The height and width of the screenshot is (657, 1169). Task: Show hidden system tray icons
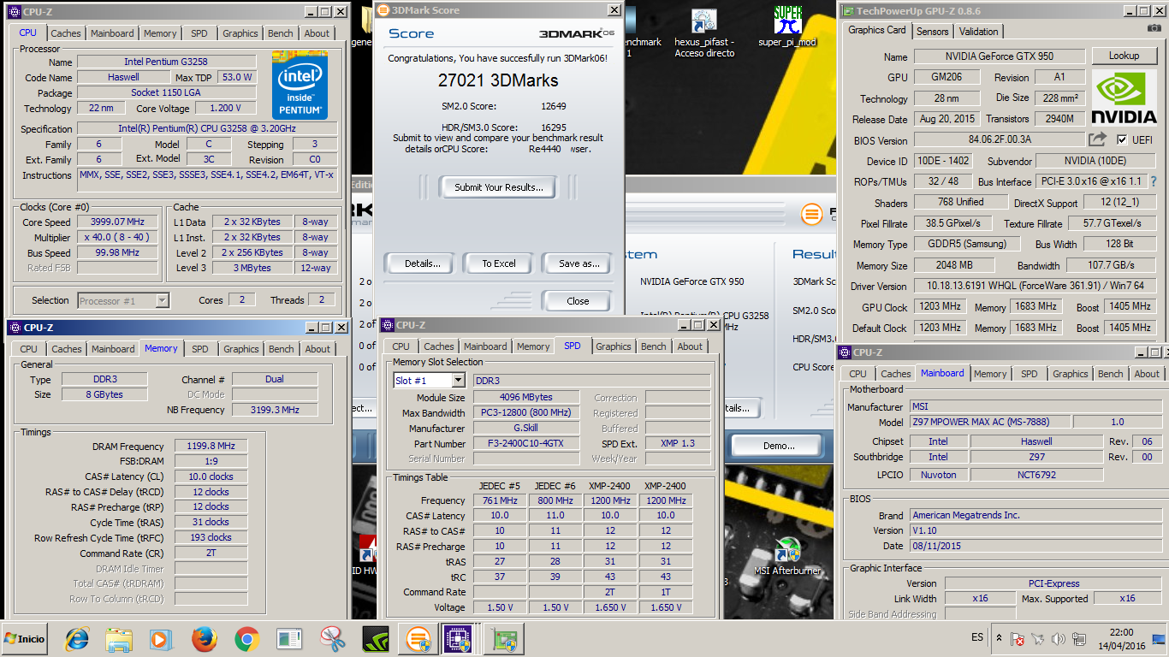tap(999, 638)
